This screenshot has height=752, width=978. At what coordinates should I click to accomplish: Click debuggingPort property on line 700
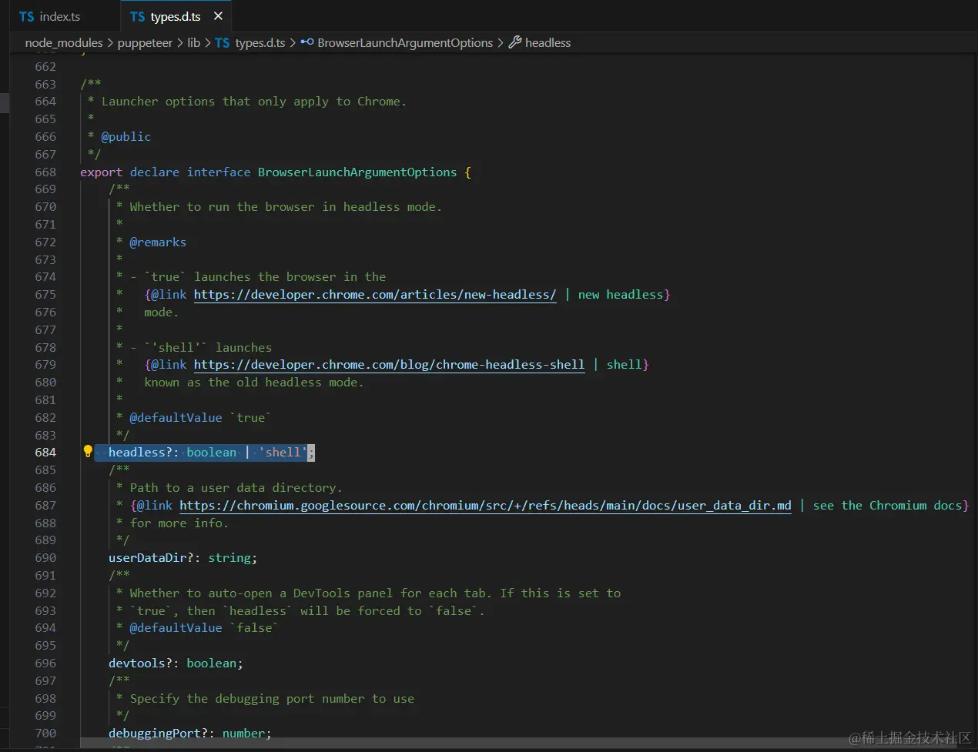click(155, 734)
